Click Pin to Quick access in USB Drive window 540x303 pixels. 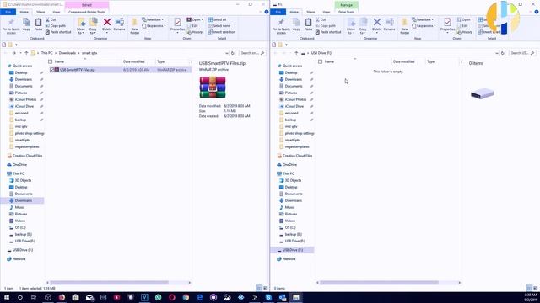click(281, 26)
